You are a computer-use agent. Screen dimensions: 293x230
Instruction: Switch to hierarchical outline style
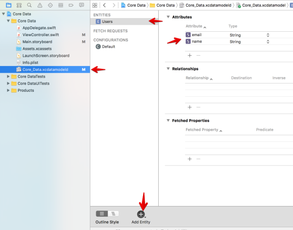113,214
